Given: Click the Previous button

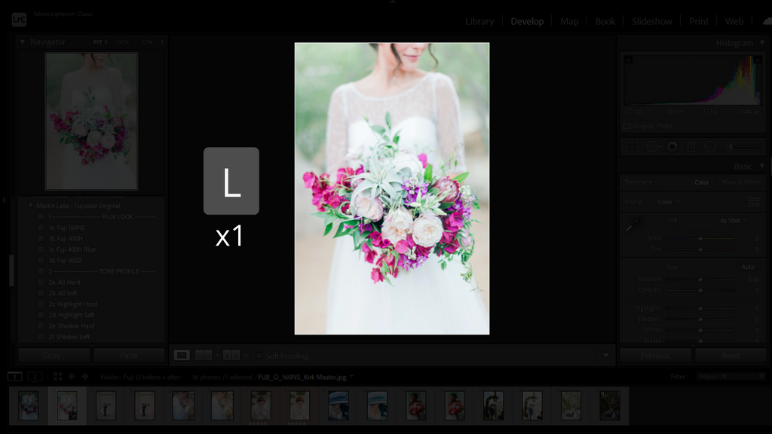Looking at the screenshot, I should coord(655,356).
